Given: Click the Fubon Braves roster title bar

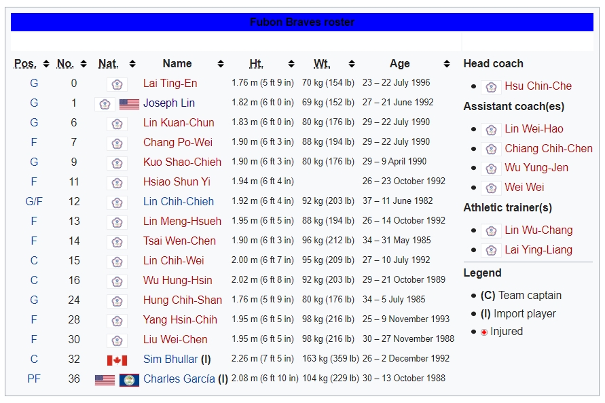Looking at the screenshot, I should (x=301, y=22).
